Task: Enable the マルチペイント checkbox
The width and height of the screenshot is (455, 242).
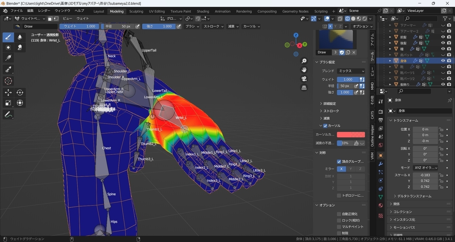Action: click(339, 227)
